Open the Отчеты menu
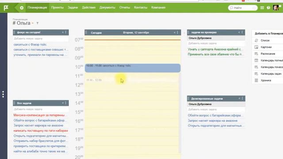This screenshot has width=283, height=159. click(125, 8)
